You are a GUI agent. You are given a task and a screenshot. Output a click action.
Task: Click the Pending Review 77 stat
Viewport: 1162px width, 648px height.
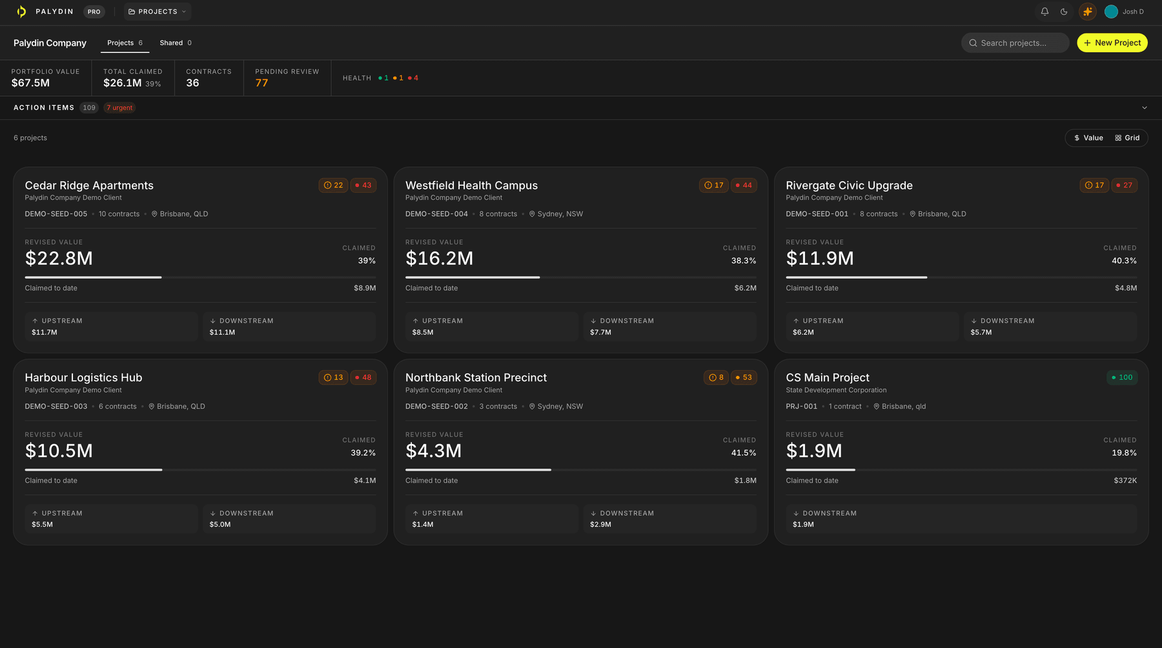pos(287,78)
